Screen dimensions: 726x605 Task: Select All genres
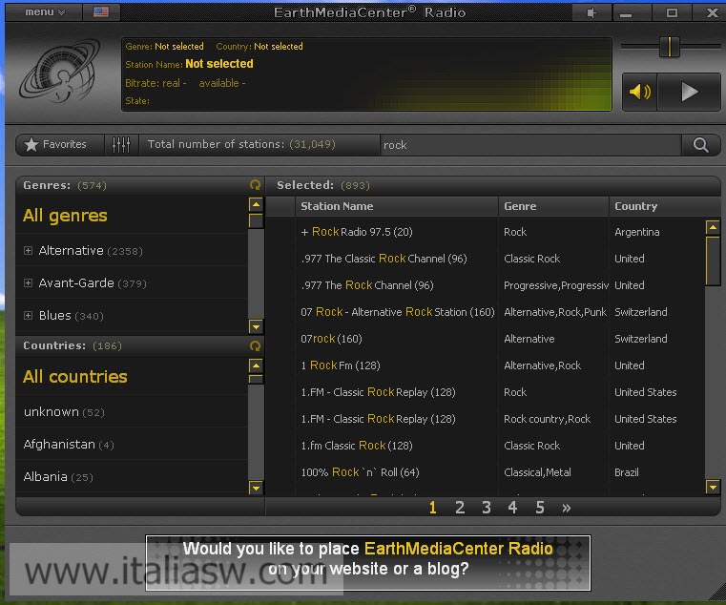(x=65, y=216)
